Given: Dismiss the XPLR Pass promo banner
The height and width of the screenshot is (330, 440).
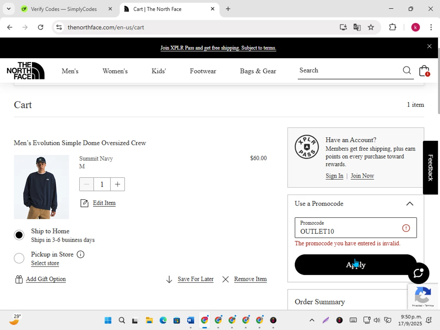Looking at the screenshot, I should click(429, 46).
